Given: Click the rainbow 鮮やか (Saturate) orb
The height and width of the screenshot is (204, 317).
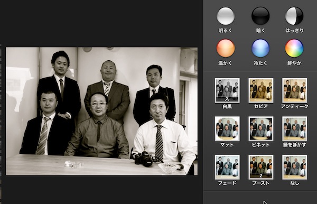Looking at the screenshot, I should 294,48.
